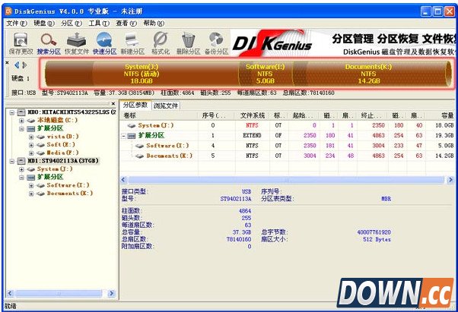This screenshot has width=458, height=312.
Task: Collapse 扩展分区 row in the partition table
Action: (124, 135)
